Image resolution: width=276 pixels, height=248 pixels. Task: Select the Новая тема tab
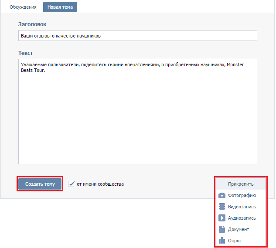pos(60,7)
